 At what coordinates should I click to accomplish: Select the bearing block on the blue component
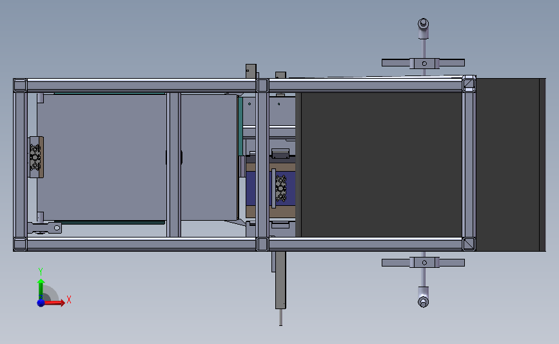[281, 188]
